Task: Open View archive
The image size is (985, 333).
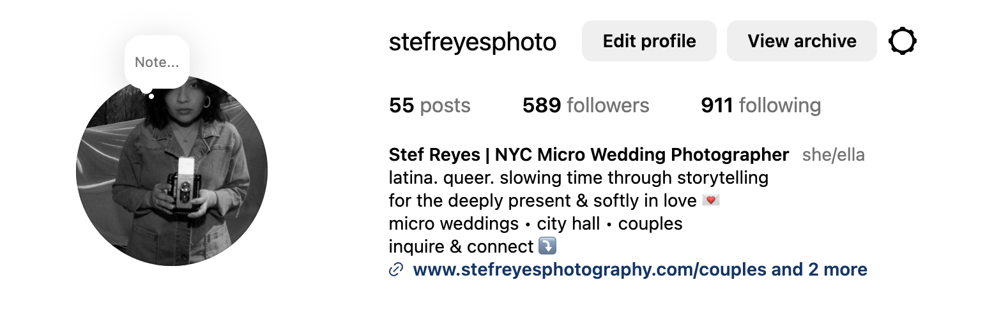Action: [802, 41]
